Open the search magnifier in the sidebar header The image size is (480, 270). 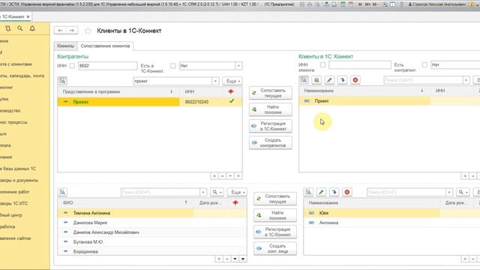click(x=20, y=28)
